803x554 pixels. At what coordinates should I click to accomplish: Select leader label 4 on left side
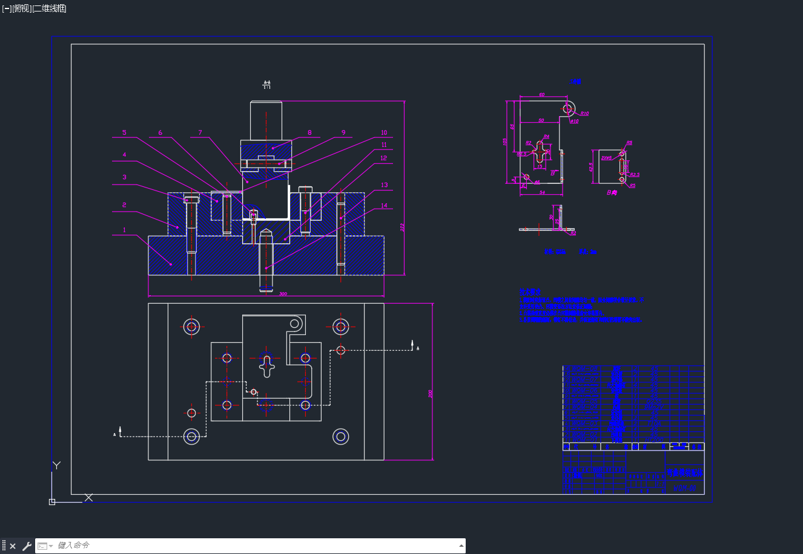[124, 155]
